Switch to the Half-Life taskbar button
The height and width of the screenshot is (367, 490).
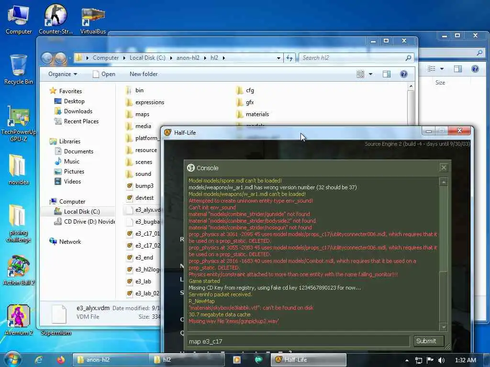tap(309, 360)
